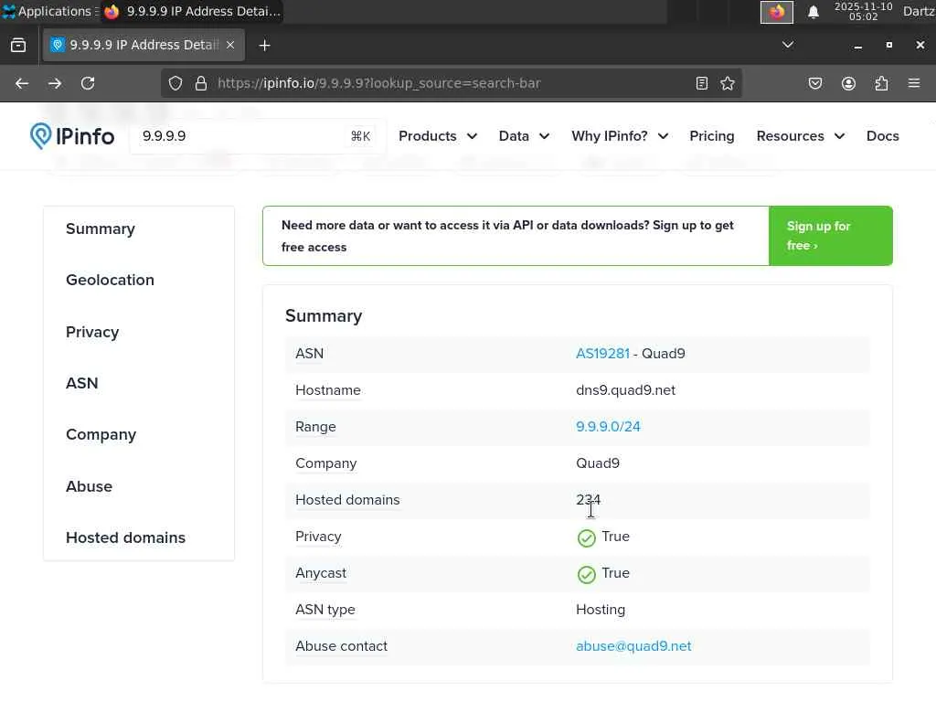936x702 pixels.
Task: Click the Summary heading in main panel
Action: (324, 315)
